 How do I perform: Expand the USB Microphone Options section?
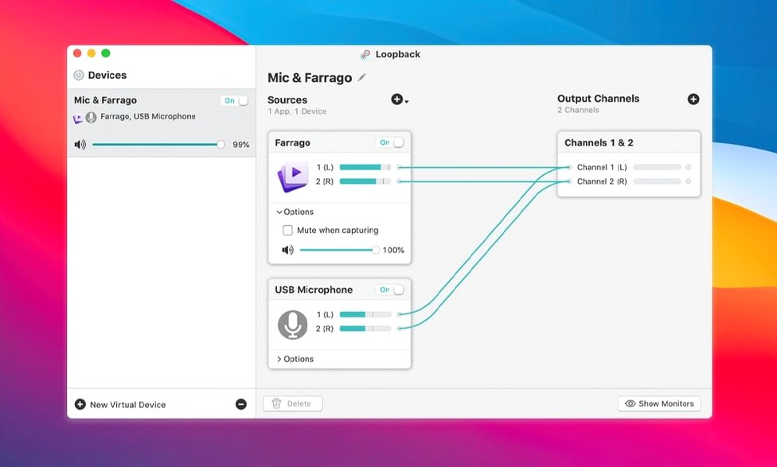(295, 359)
